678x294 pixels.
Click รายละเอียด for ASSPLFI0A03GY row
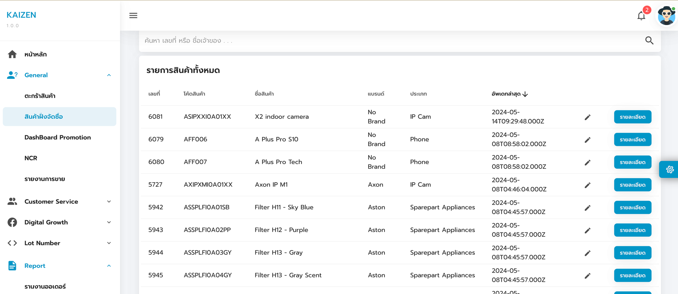tap(633, 253)
